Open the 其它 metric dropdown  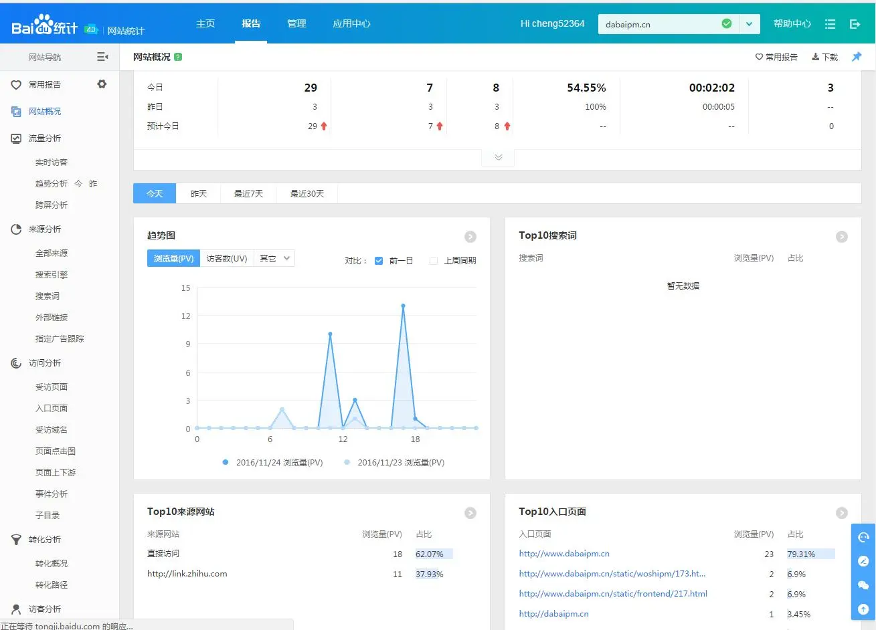tap(274, 259)
